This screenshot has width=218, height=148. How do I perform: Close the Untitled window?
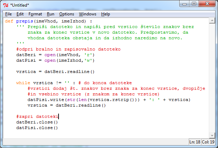coord(207,4)
